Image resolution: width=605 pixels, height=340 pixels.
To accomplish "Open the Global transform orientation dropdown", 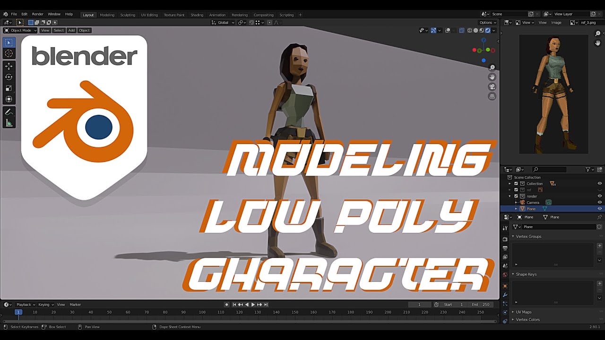I will 223,23.
